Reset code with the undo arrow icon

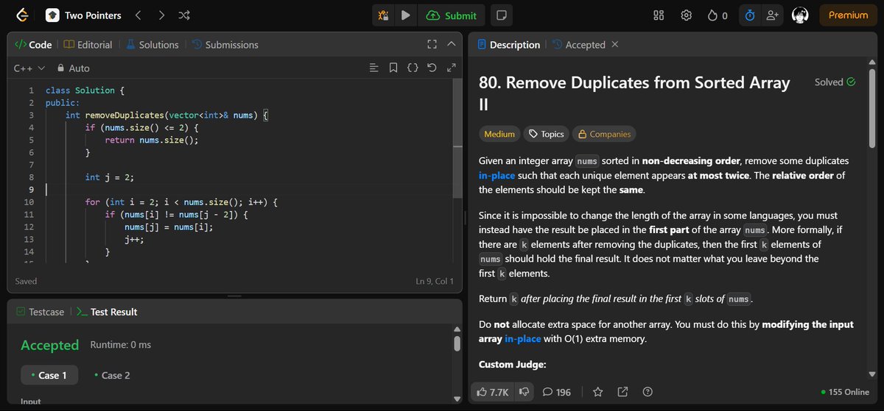click(x=432, y=68)
